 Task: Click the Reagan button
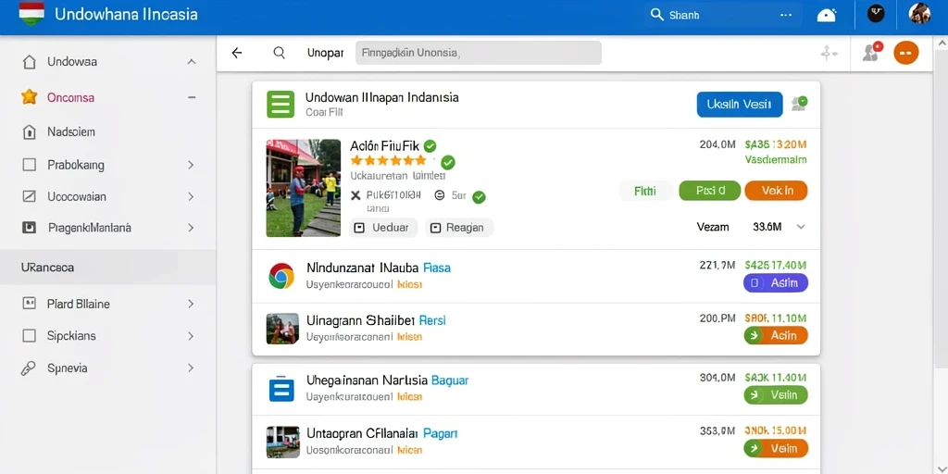459,228
